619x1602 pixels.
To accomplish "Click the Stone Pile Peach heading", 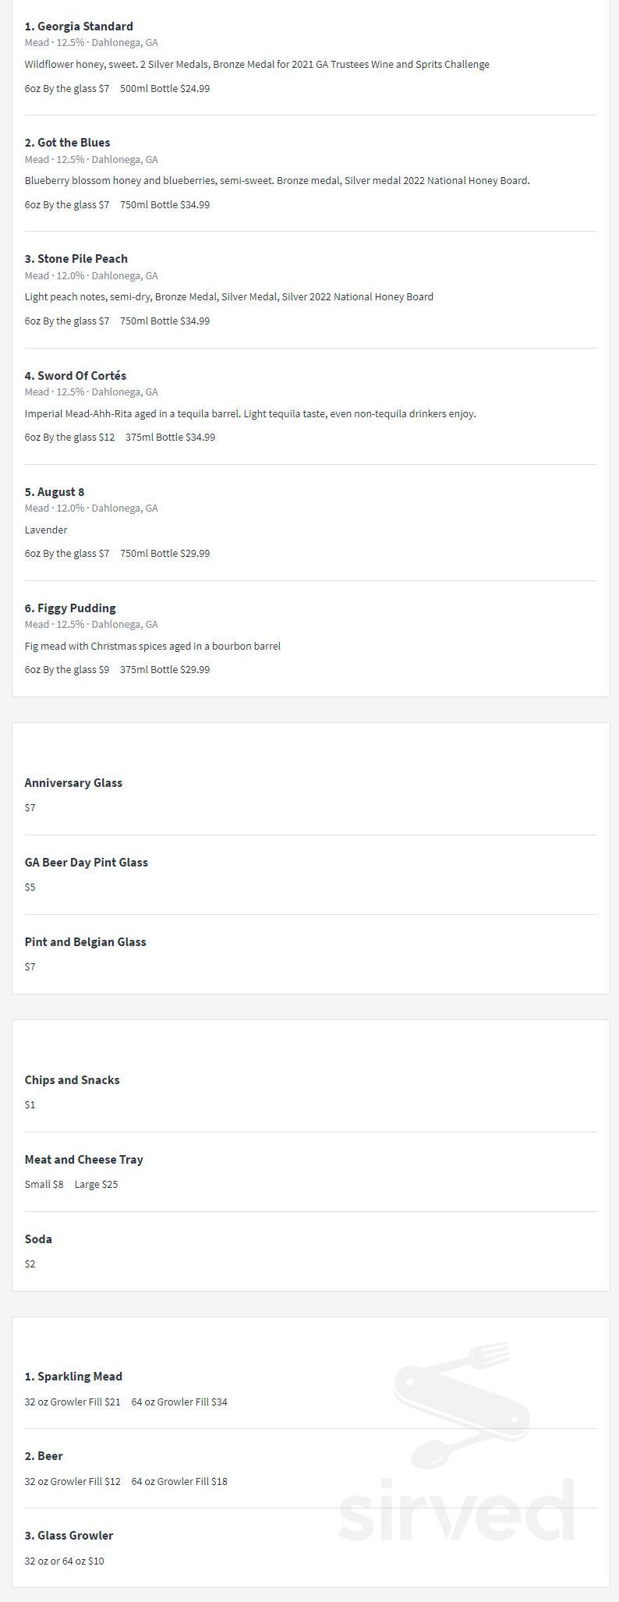I will click(x=76, y=259).
